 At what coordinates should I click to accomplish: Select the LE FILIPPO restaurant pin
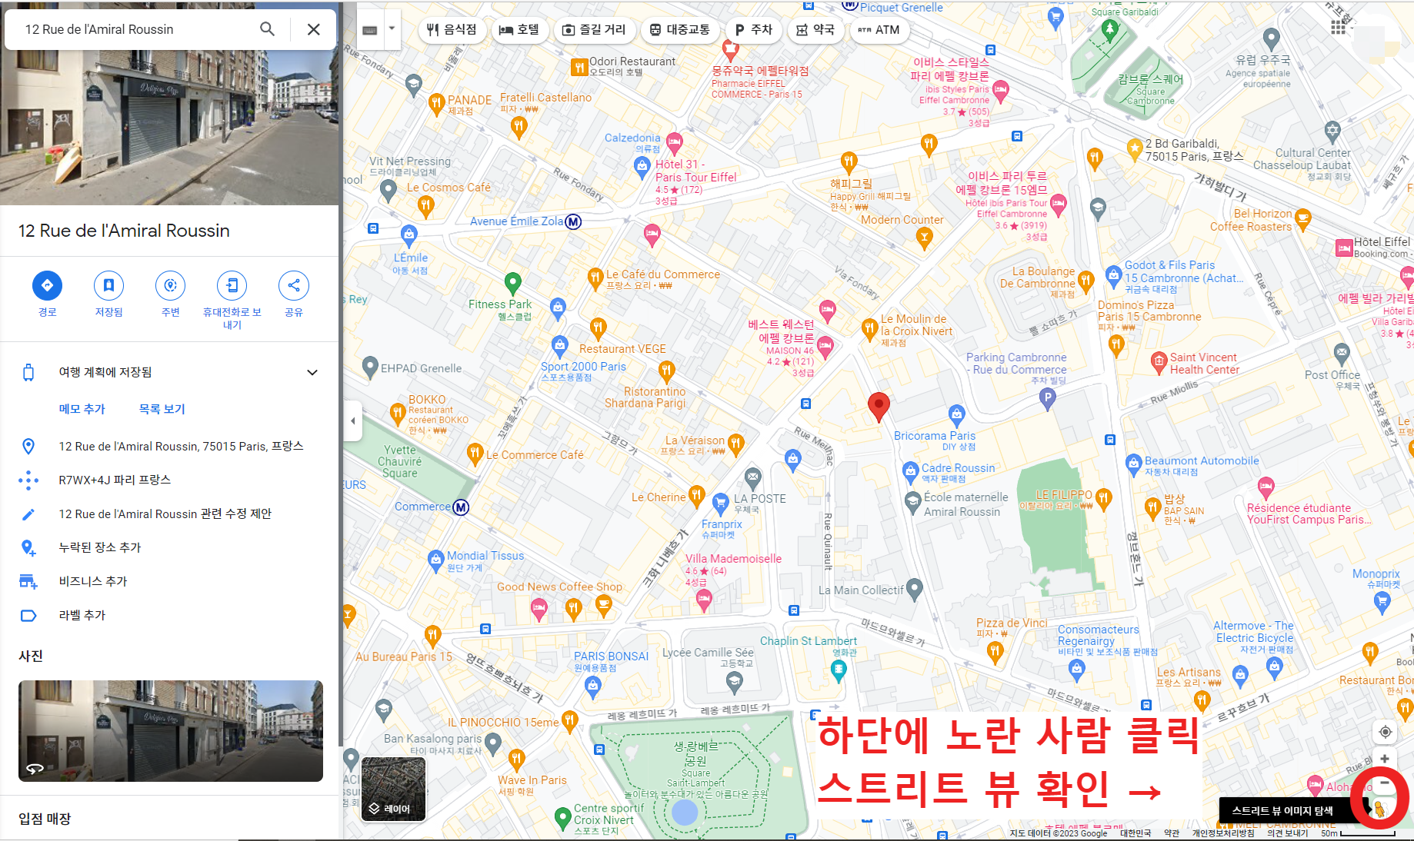coord(1103,500)
